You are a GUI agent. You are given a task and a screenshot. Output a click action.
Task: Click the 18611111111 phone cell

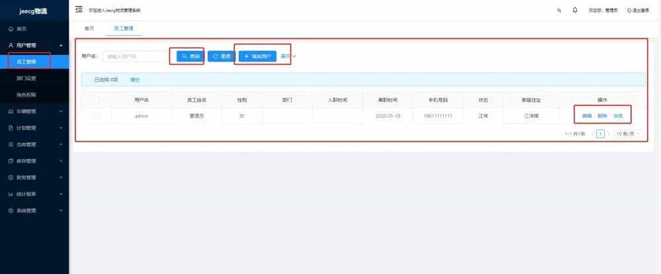[x=437, y=116]
